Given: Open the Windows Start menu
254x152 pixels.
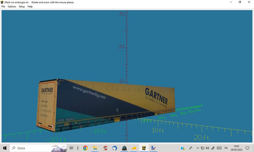Looking at the screenshot, I should [x=5, y=148].
